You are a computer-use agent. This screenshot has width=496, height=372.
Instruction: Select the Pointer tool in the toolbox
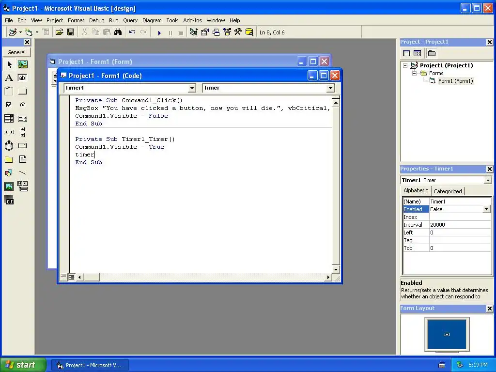9,64
